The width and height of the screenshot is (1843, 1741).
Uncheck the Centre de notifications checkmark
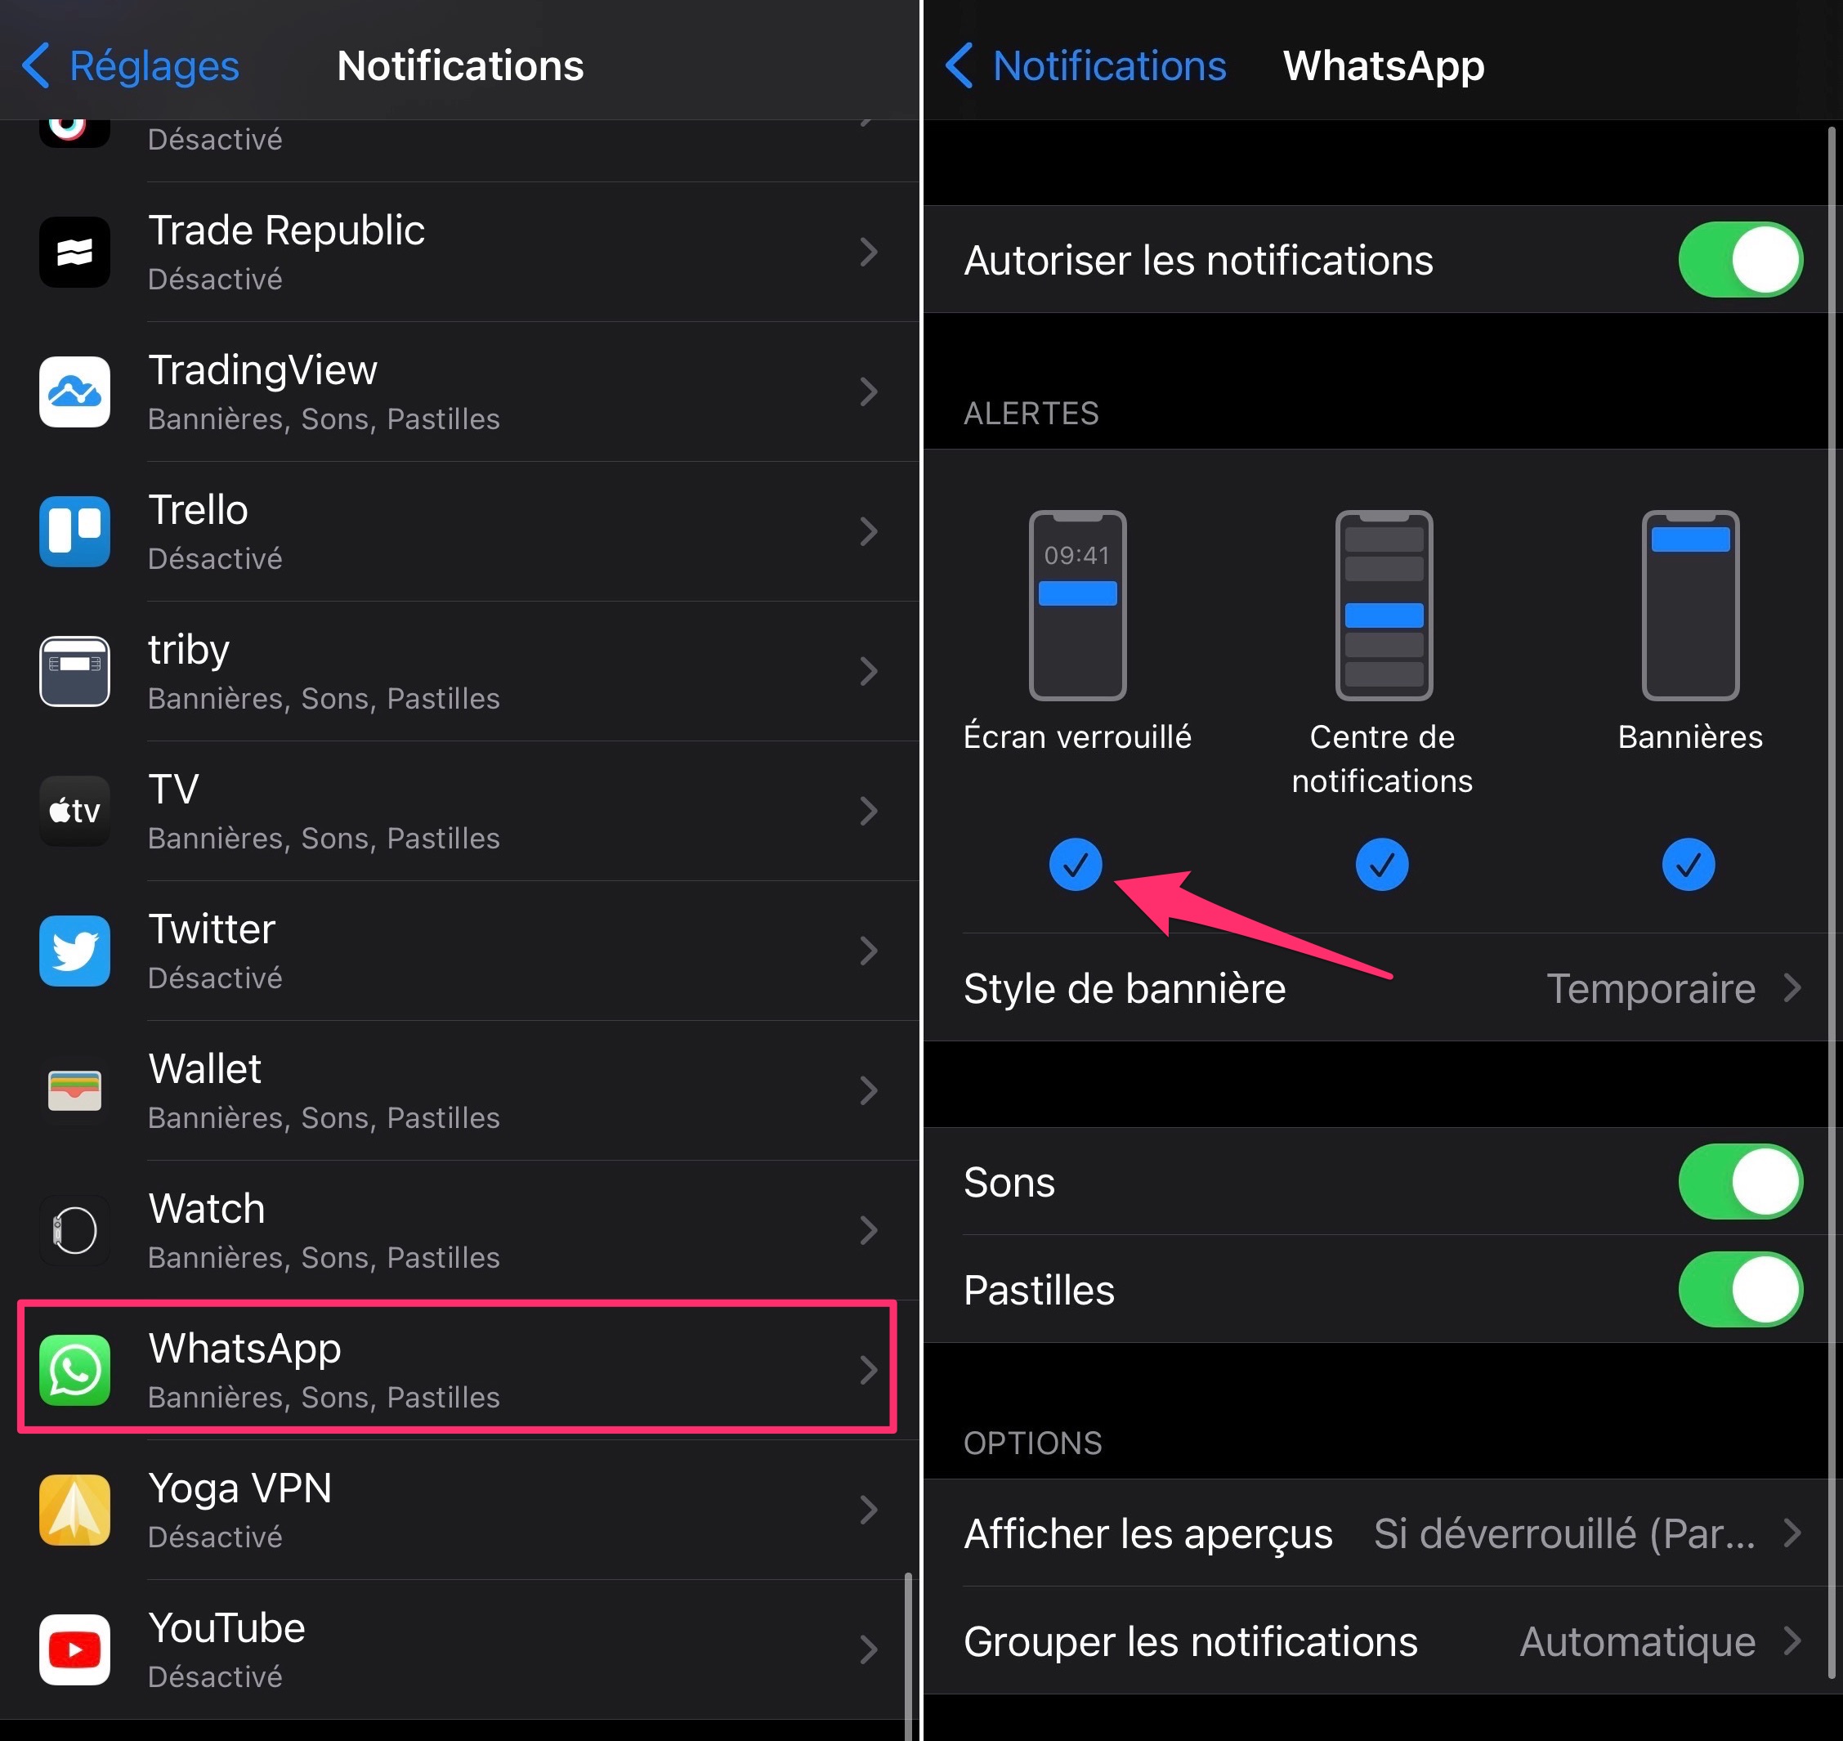point(1382,865)
